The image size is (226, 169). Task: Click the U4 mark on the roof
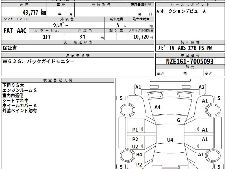pos(170,140)
